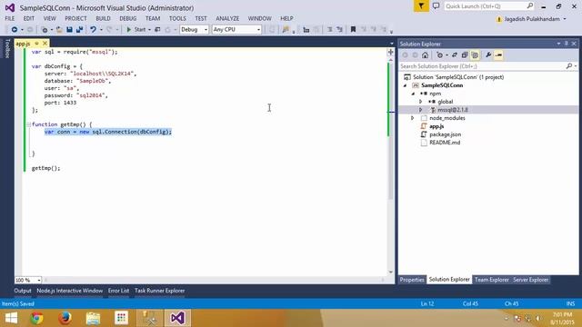Image resolution: width=582 pixels, height=327 pixels.
Task: Collapse the getEmp function outlining toggle
Action: point(28,124)
